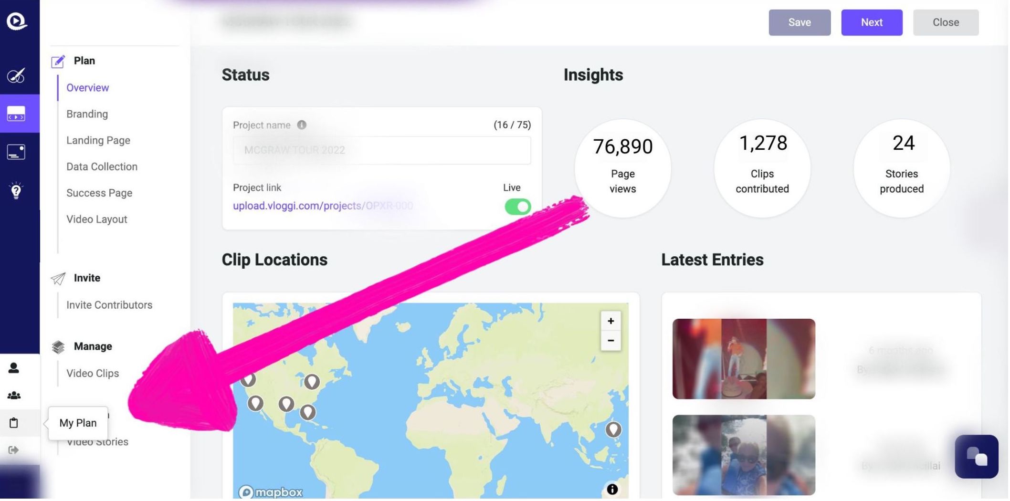Click the logout arrow icon
The height and width of the screenshot is (501, 1010).
[x=13, y=450]
